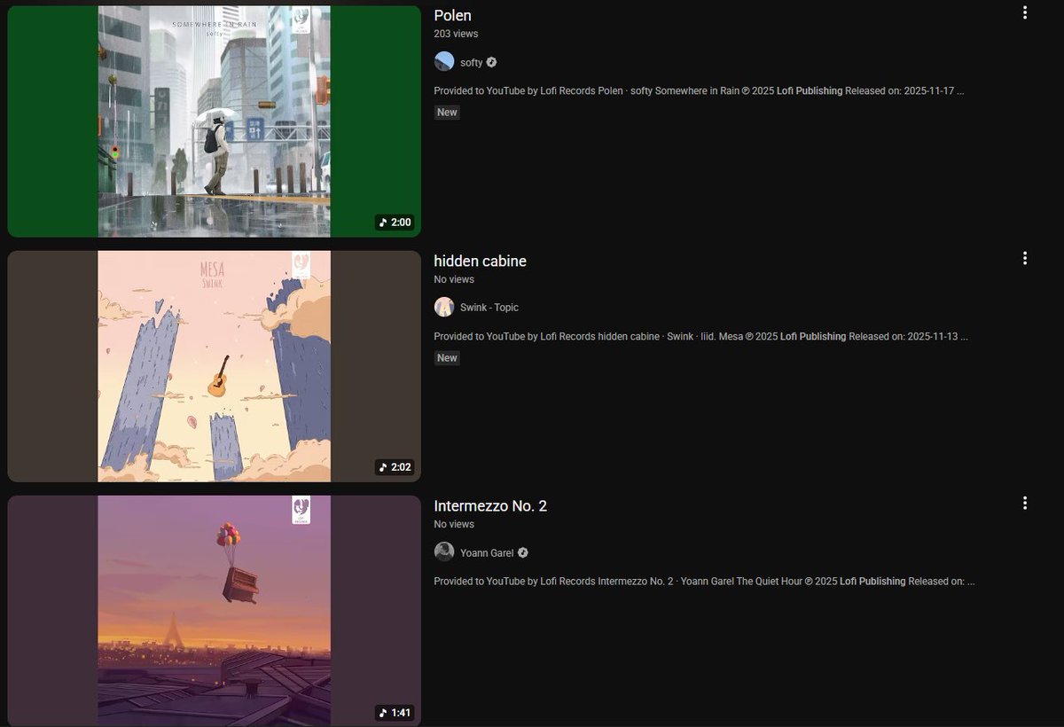
Task: Click the Yoann Garel channel avatar
Action: 444,552
